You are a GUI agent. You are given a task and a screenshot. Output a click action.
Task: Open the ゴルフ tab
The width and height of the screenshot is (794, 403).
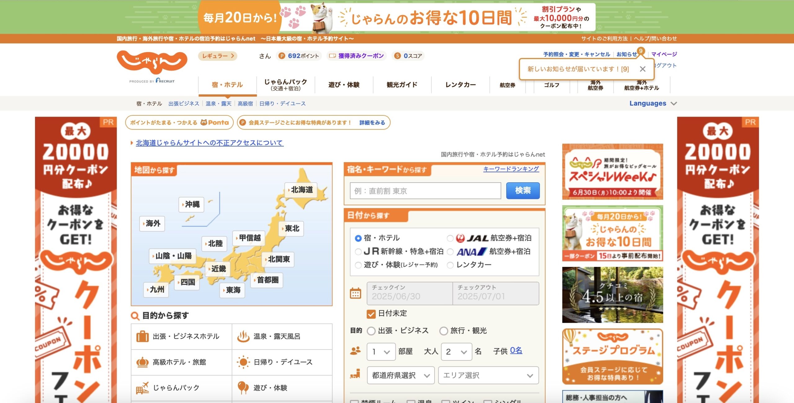pyautogui.click(x=551, y=85)
